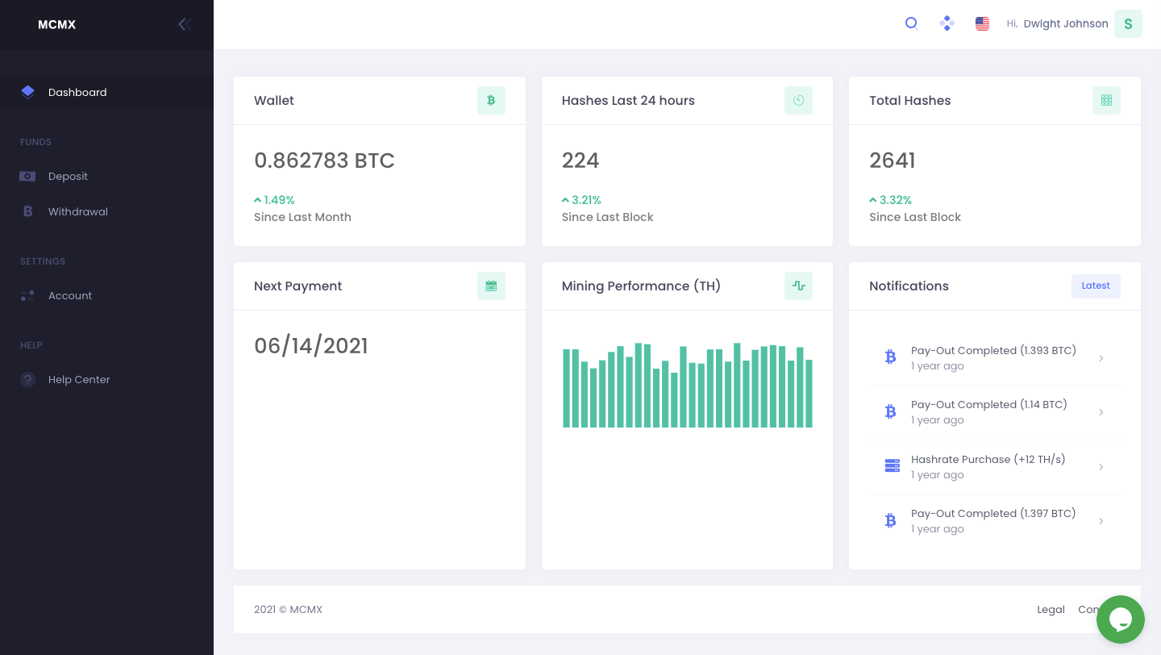
Task: Click the Wallet bitcoin icon
Action: [x=491, y=101]
